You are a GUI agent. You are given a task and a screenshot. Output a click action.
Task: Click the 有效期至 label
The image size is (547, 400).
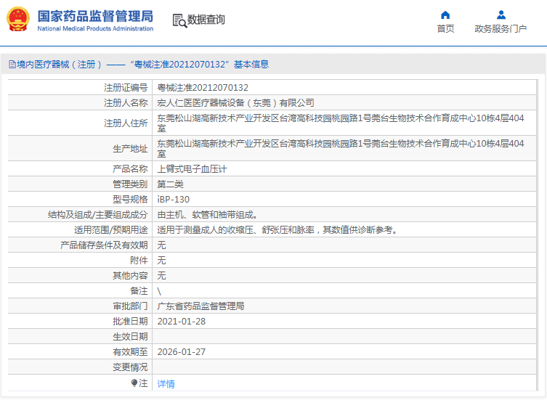[130, 352]
